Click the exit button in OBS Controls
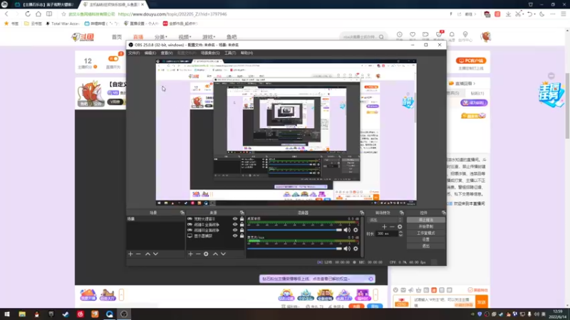 coord(425,246)
